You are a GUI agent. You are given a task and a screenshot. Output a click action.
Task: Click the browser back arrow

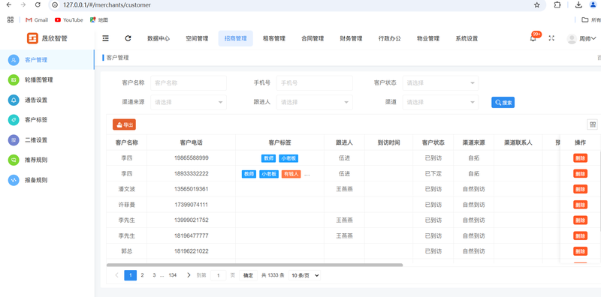(x=9, y=5)
